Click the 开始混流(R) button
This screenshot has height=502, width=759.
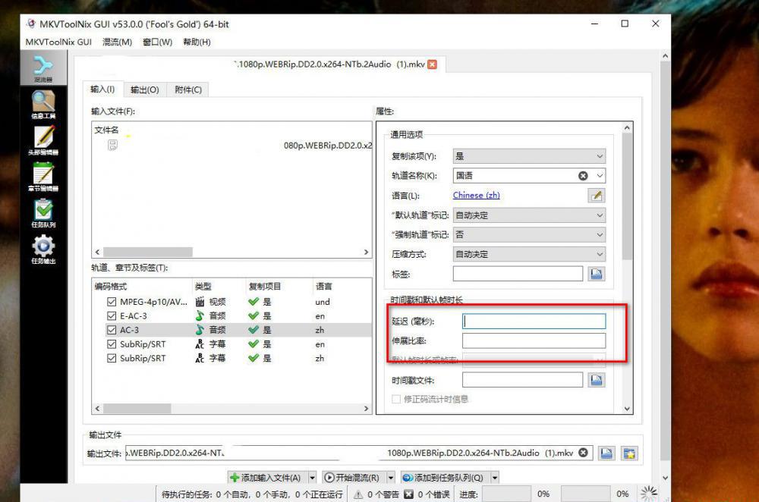tap(353, 478)
